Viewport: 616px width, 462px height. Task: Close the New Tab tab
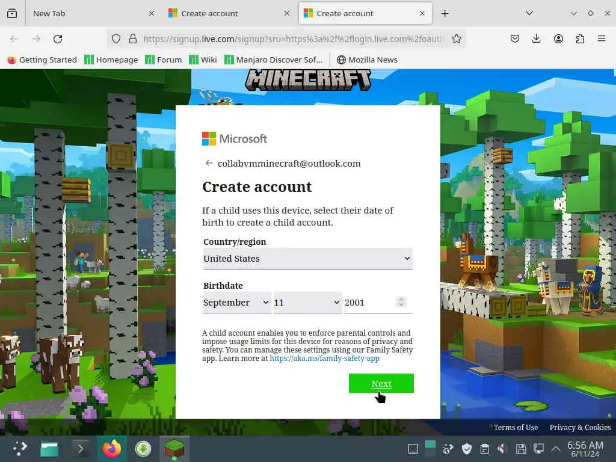[152, 13]
